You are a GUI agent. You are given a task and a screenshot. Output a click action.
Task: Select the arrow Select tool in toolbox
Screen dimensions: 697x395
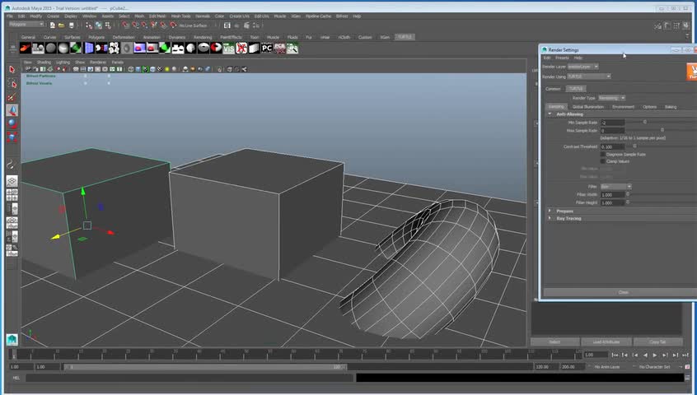(x=12, y=70)
